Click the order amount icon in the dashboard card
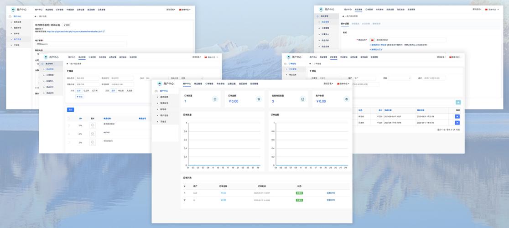The image size is (509, 228). (x=259, y=99)
